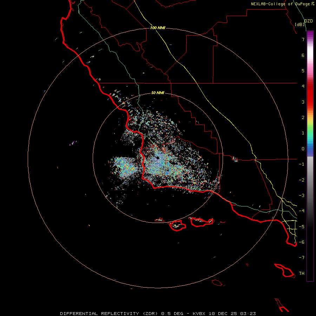The width and height of the screenshot is (316, 316).
Task: Click the purple top of the color bar
Action: [x=310, y=35]
